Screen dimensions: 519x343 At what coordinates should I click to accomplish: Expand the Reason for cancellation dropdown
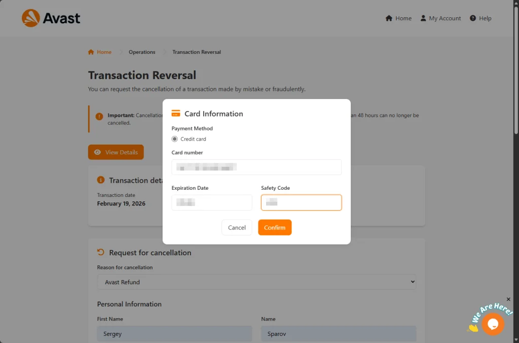pyautogui.click(x=256, y=282)
